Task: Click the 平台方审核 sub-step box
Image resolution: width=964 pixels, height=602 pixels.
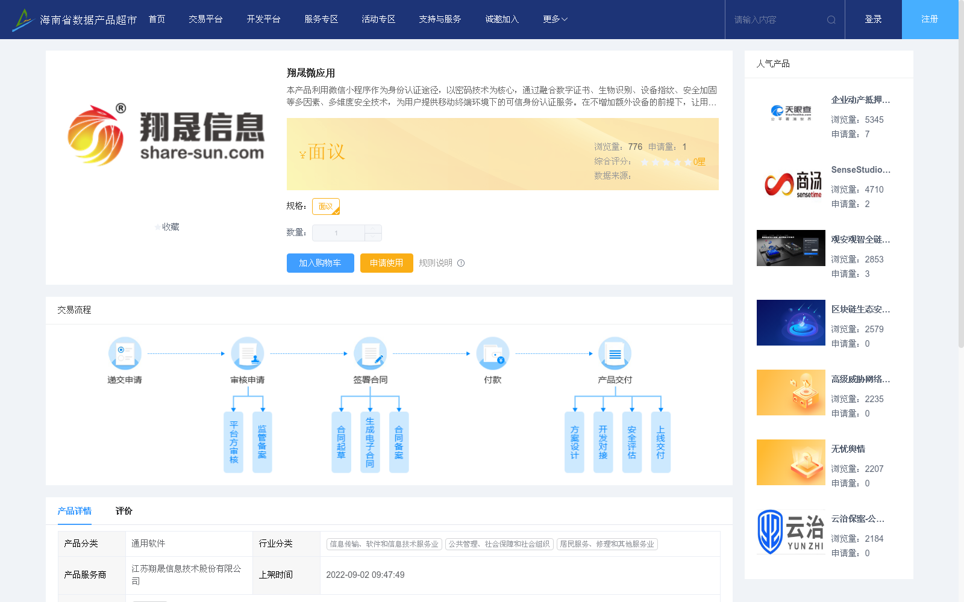Action: tap(234, 442)
